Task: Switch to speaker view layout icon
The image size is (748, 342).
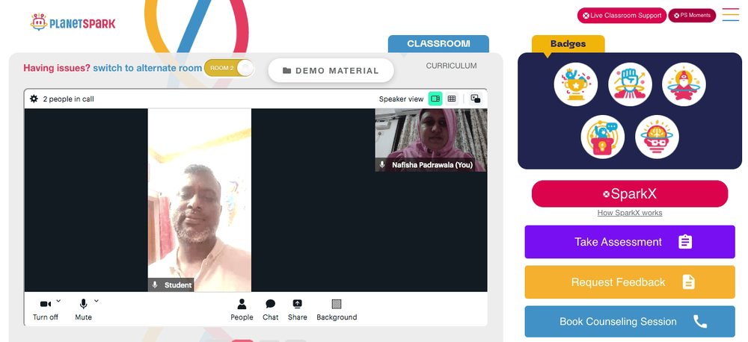Action: (x=435, y=99)
